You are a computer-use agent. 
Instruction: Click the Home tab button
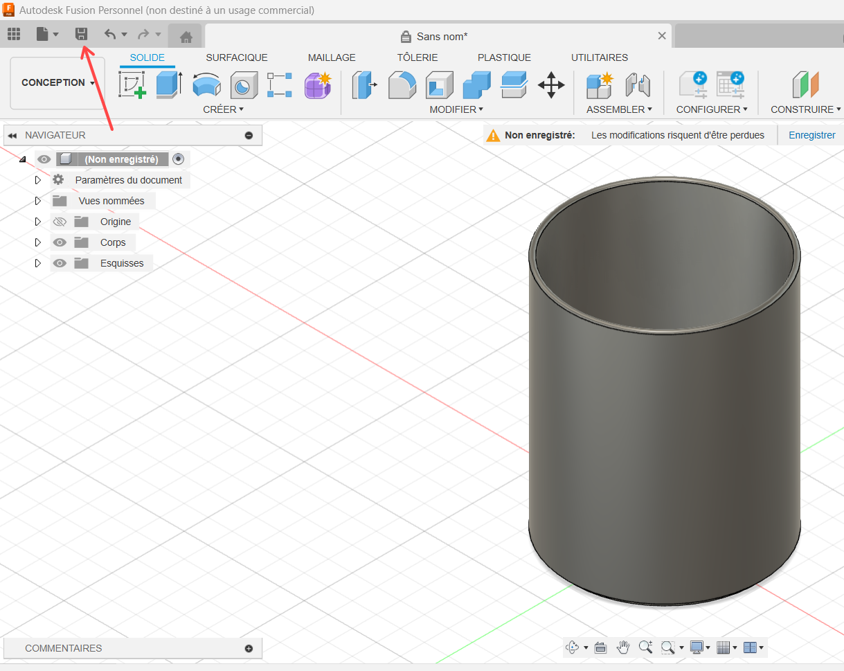pyautogui.click(x=185, y=37)
